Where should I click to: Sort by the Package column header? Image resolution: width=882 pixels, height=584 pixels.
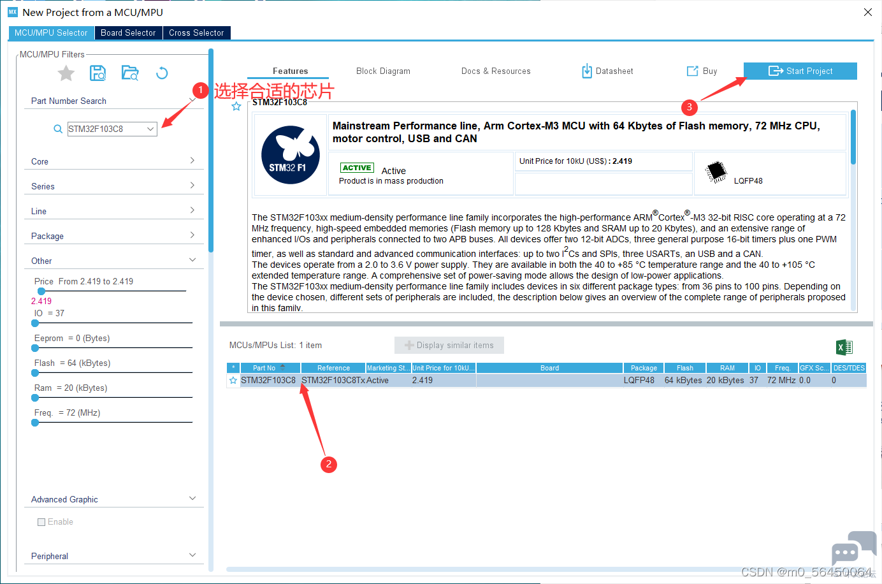(x=644, y=368)
